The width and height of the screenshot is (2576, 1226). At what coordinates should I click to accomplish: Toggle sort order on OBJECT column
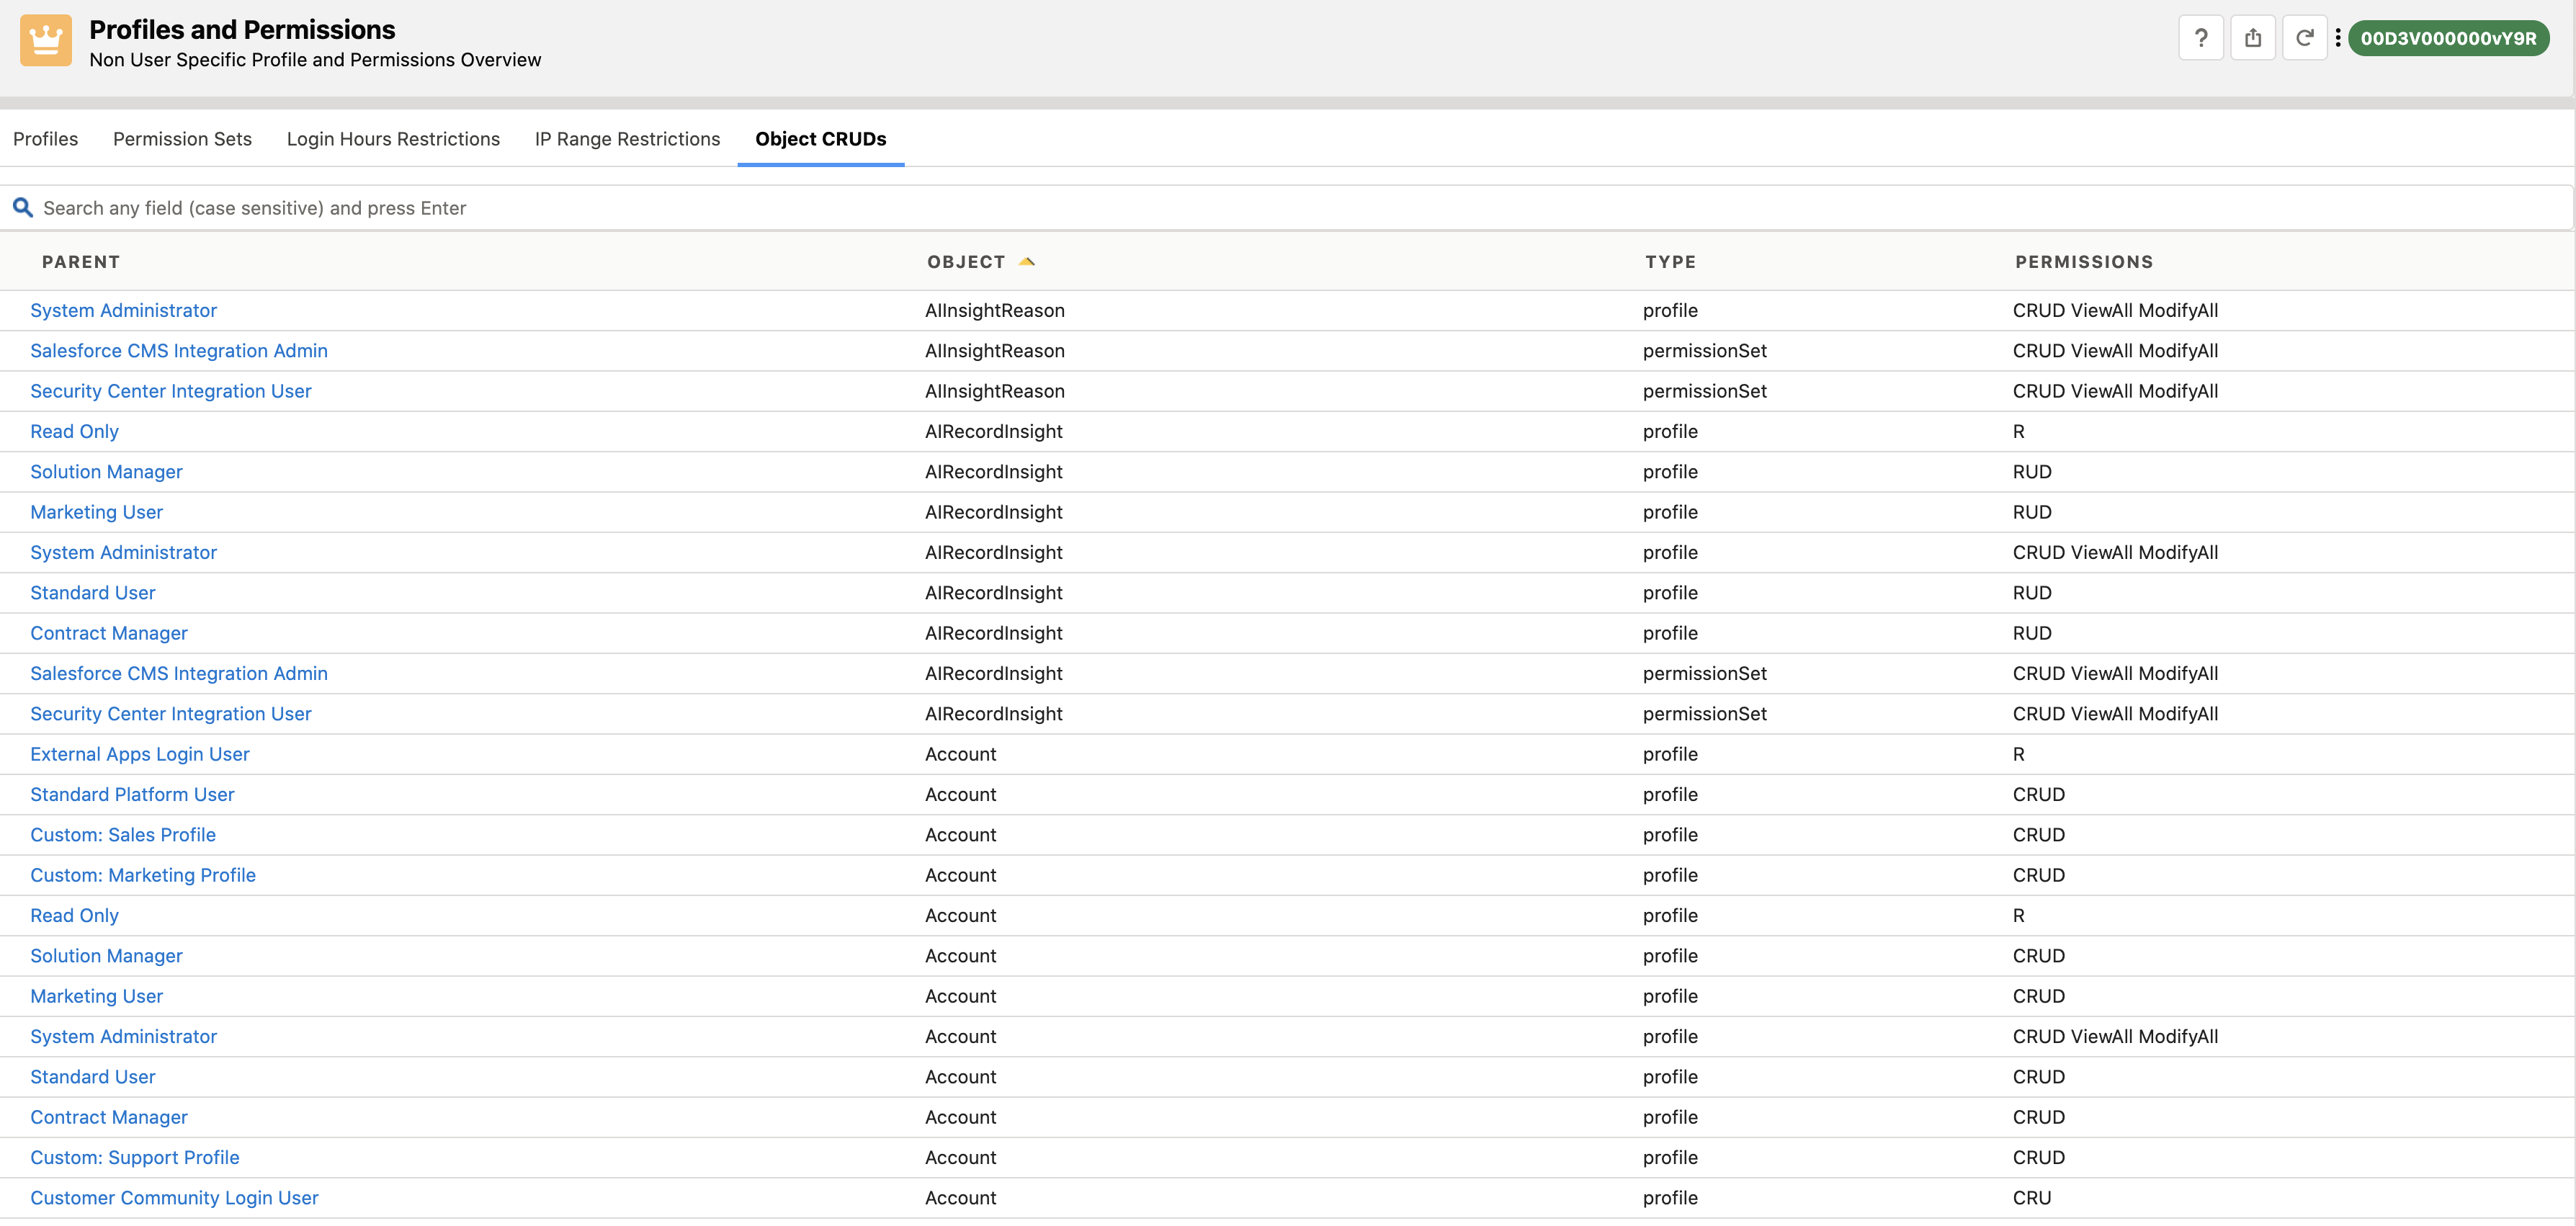[x=1026, y=260]
